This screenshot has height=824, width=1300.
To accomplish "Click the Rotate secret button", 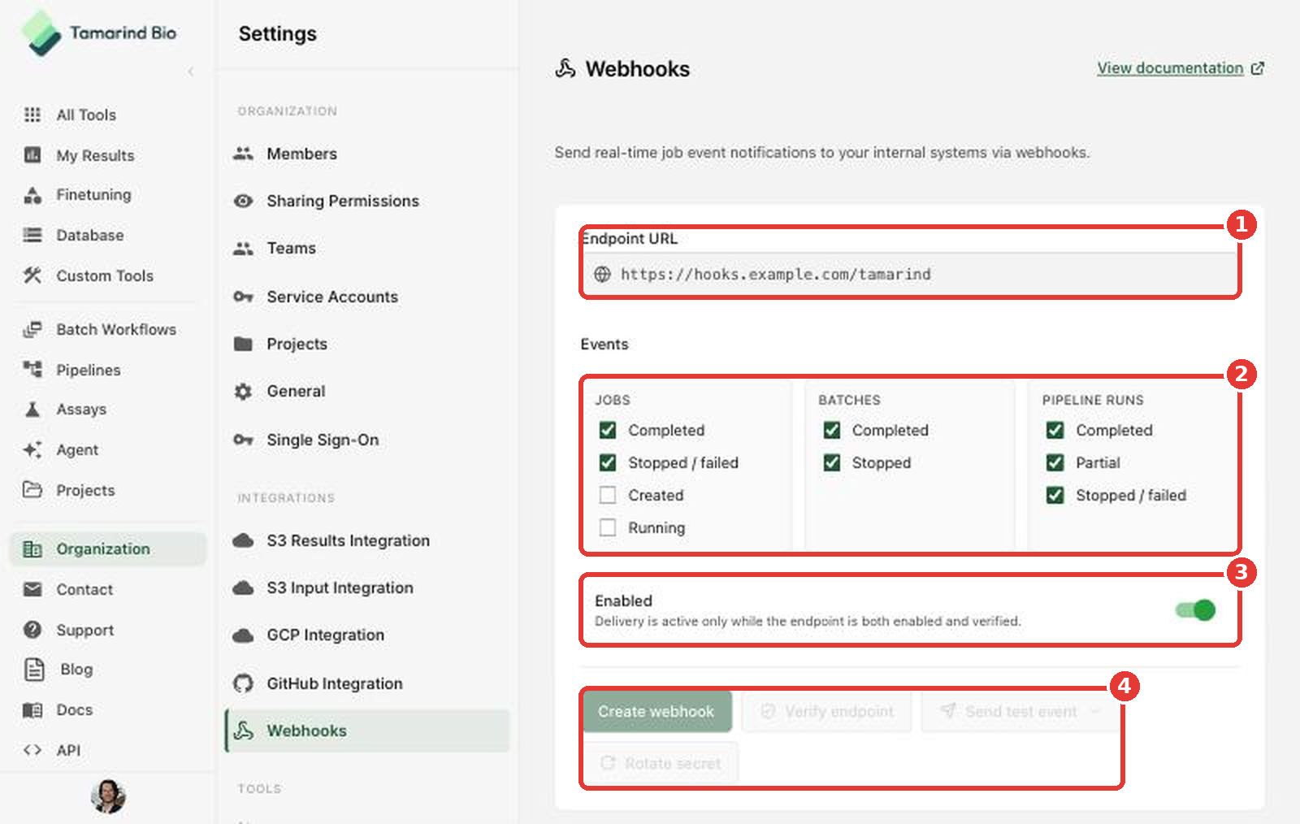I will click(661, 763).
